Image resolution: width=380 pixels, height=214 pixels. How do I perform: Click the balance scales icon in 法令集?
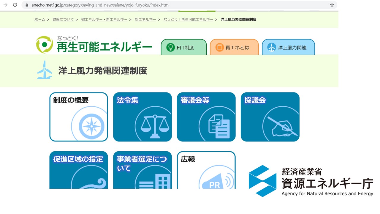(x=155, y=126)
